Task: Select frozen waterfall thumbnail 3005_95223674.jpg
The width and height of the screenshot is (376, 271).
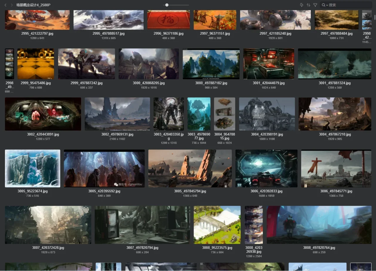Action: point(33,169)
